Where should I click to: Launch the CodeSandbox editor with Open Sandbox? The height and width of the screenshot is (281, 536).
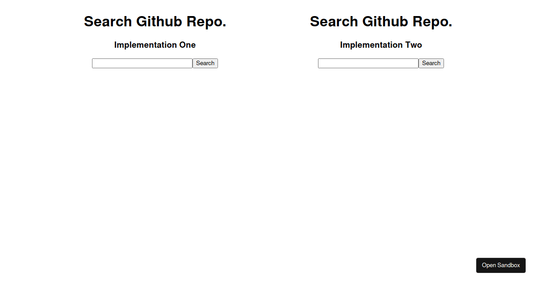(x=501, y=265)
